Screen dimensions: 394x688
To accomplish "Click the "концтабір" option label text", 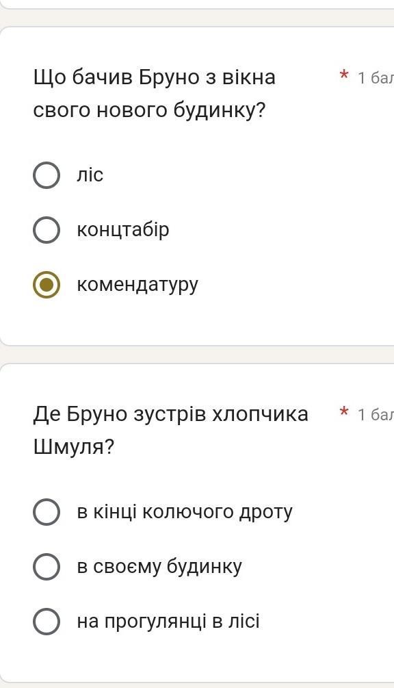I will tap(123, 230).
